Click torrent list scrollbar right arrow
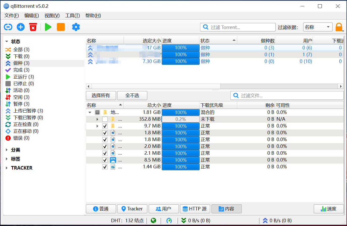This screenshot has width=347, height=226. click(x=341, y=86)
